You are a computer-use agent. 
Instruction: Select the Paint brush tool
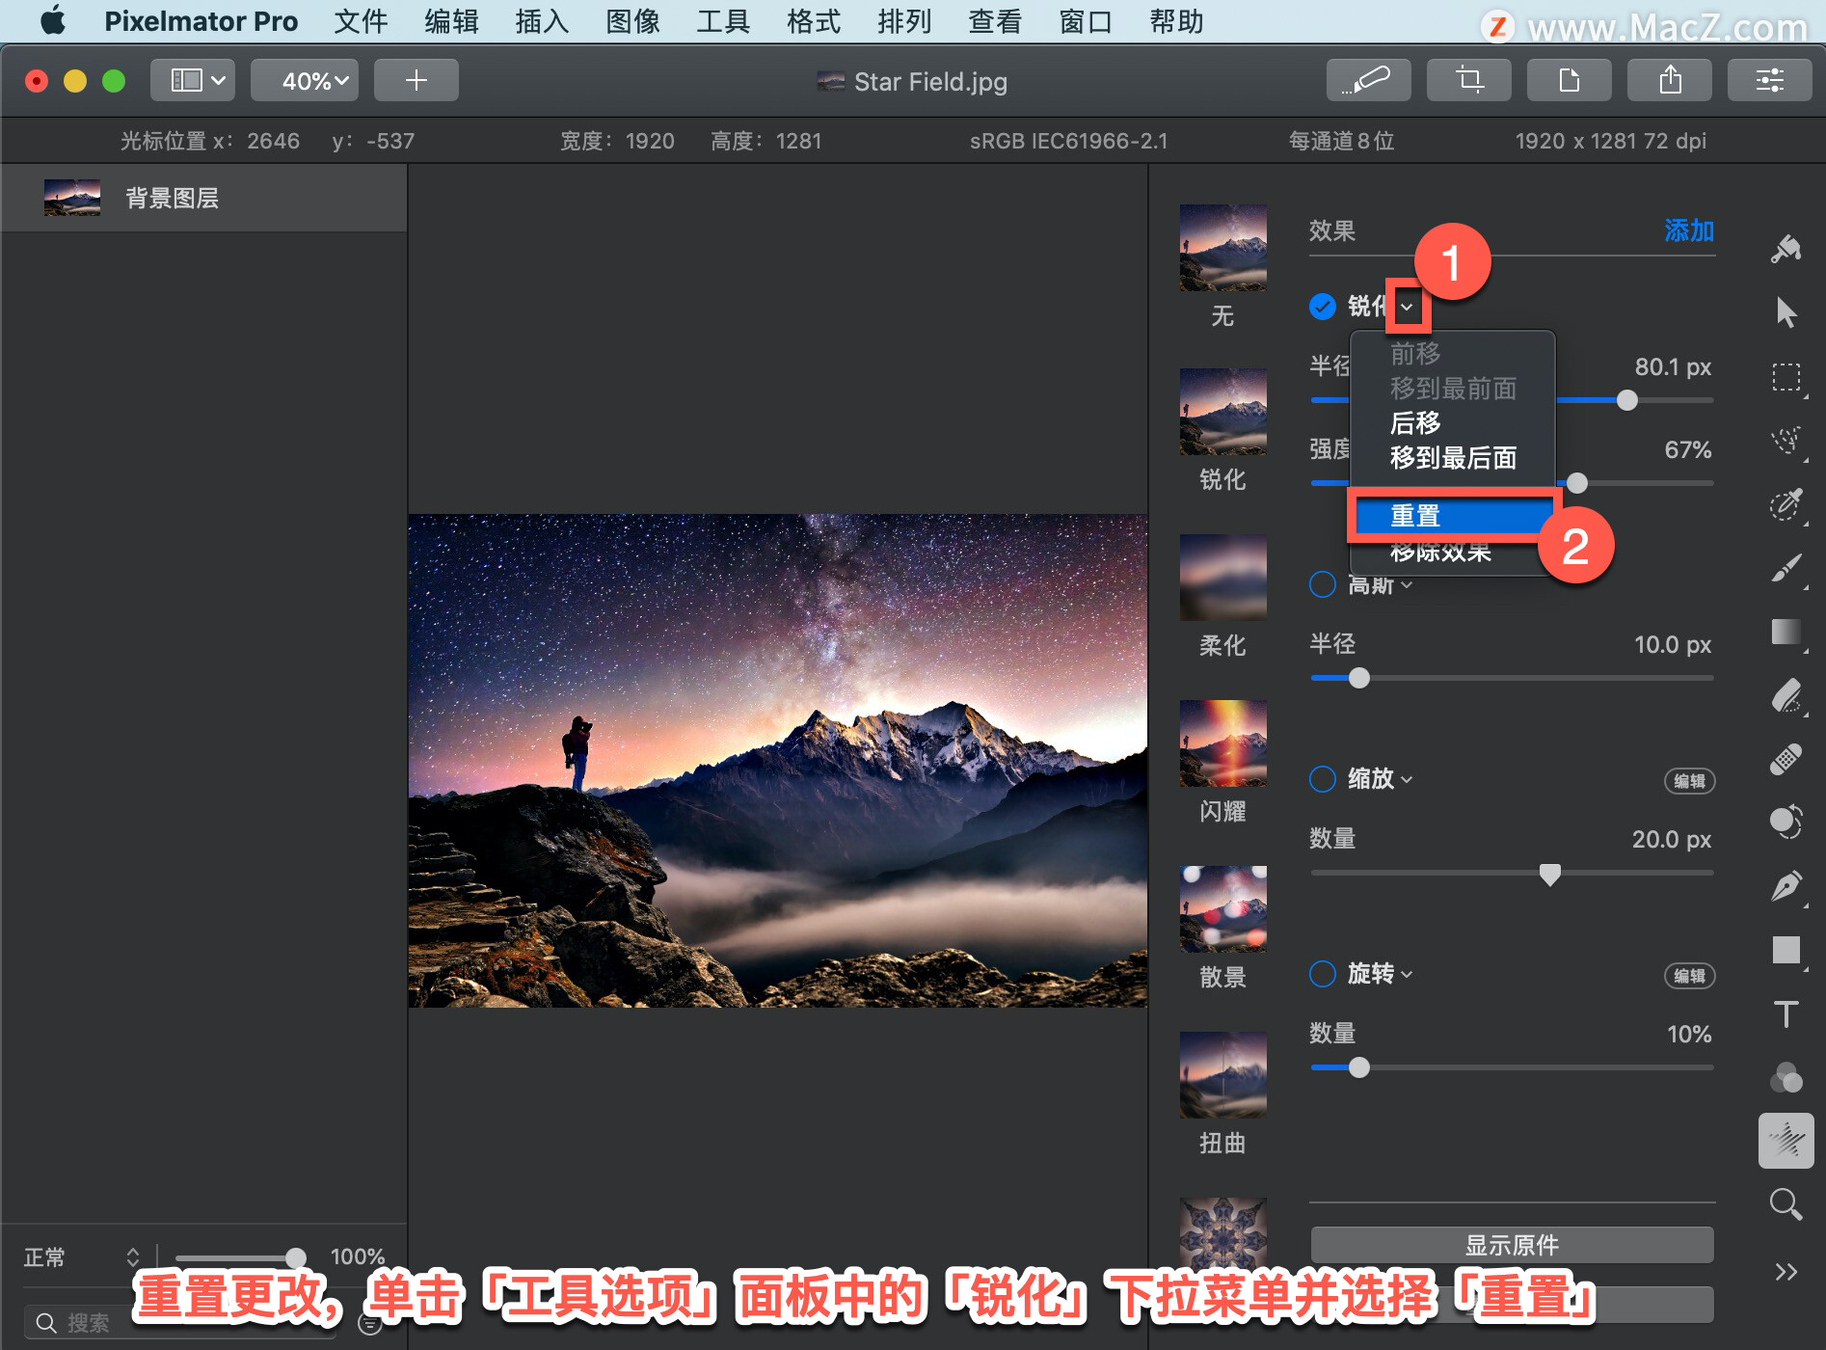(x=1786, y=568)
